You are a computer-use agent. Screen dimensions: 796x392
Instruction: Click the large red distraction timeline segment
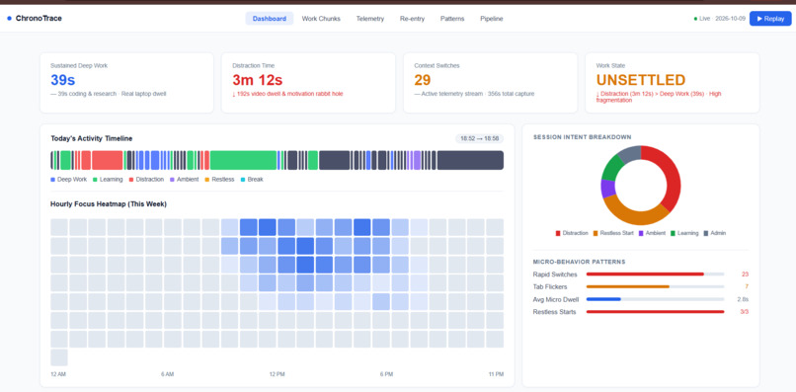tap(107, 160)
